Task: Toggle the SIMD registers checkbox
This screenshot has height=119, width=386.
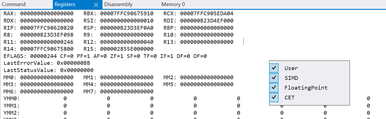Action: click(x=274, y=78)
